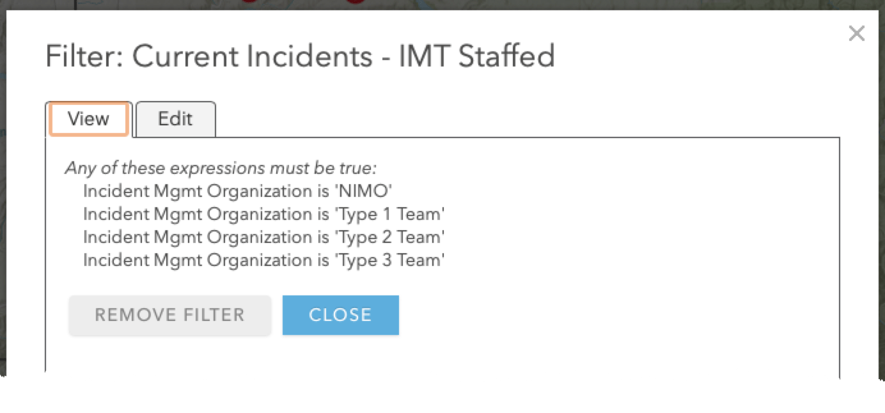
Task: Click the 'Filter: Current Incidents' dialog title
Action: point(208,57)
